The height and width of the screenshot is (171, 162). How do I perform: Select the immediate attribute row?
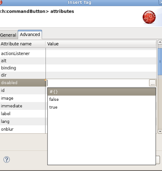tap(22, 106)
